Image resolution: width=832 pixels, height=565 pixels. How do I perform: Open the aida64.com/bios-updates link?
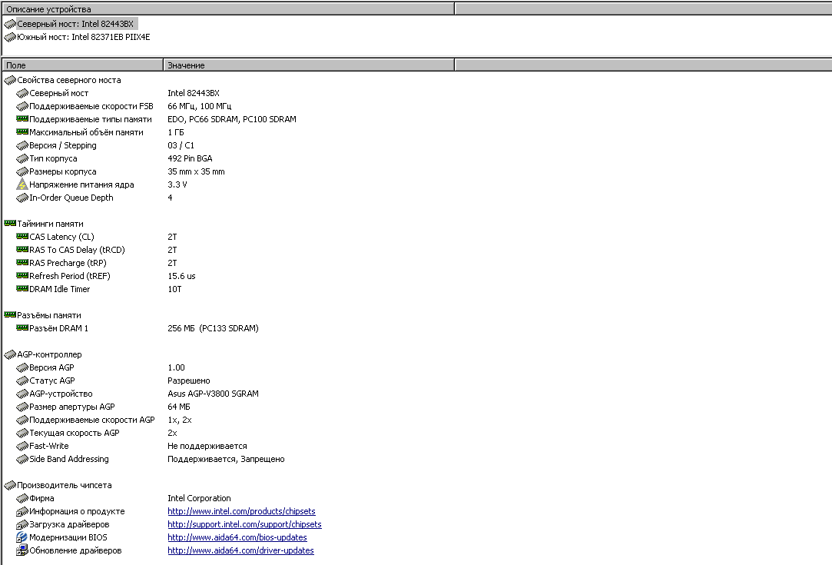pos(237,537)
